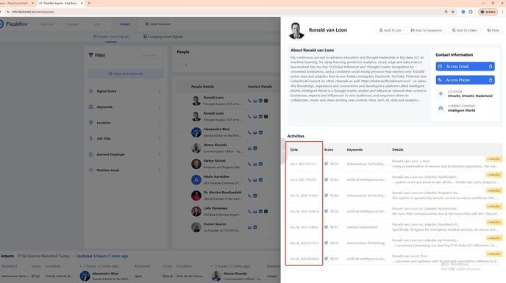Switch to the Company Level Signals tab
Viewport: 506px width, 283px height.
(x=163, y=37)
